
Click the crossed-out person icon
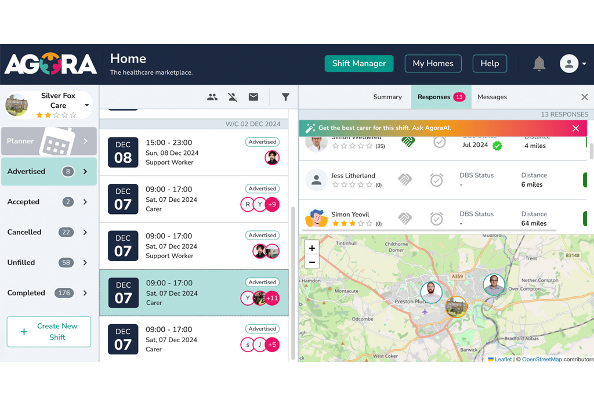click(x=233, y=97)
